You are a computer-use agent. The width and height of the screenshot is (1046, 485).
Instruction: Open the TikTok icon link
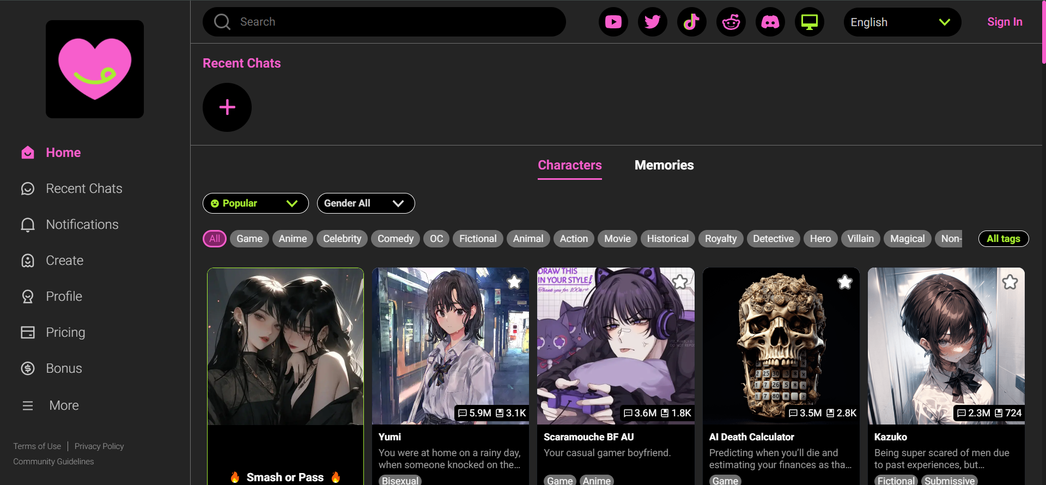click(691, 22)
